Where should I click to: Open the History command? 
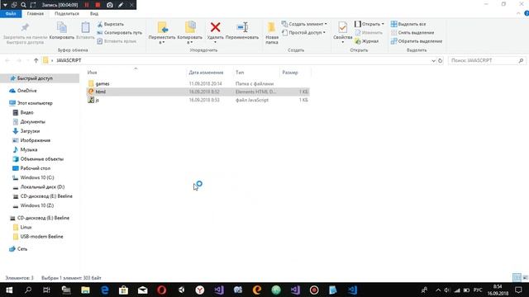click(x=366, y=41)
